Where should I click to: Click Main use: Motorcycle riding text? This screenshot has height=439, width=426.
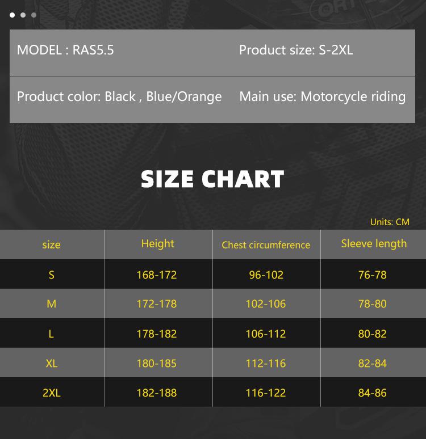click(322, 96)
